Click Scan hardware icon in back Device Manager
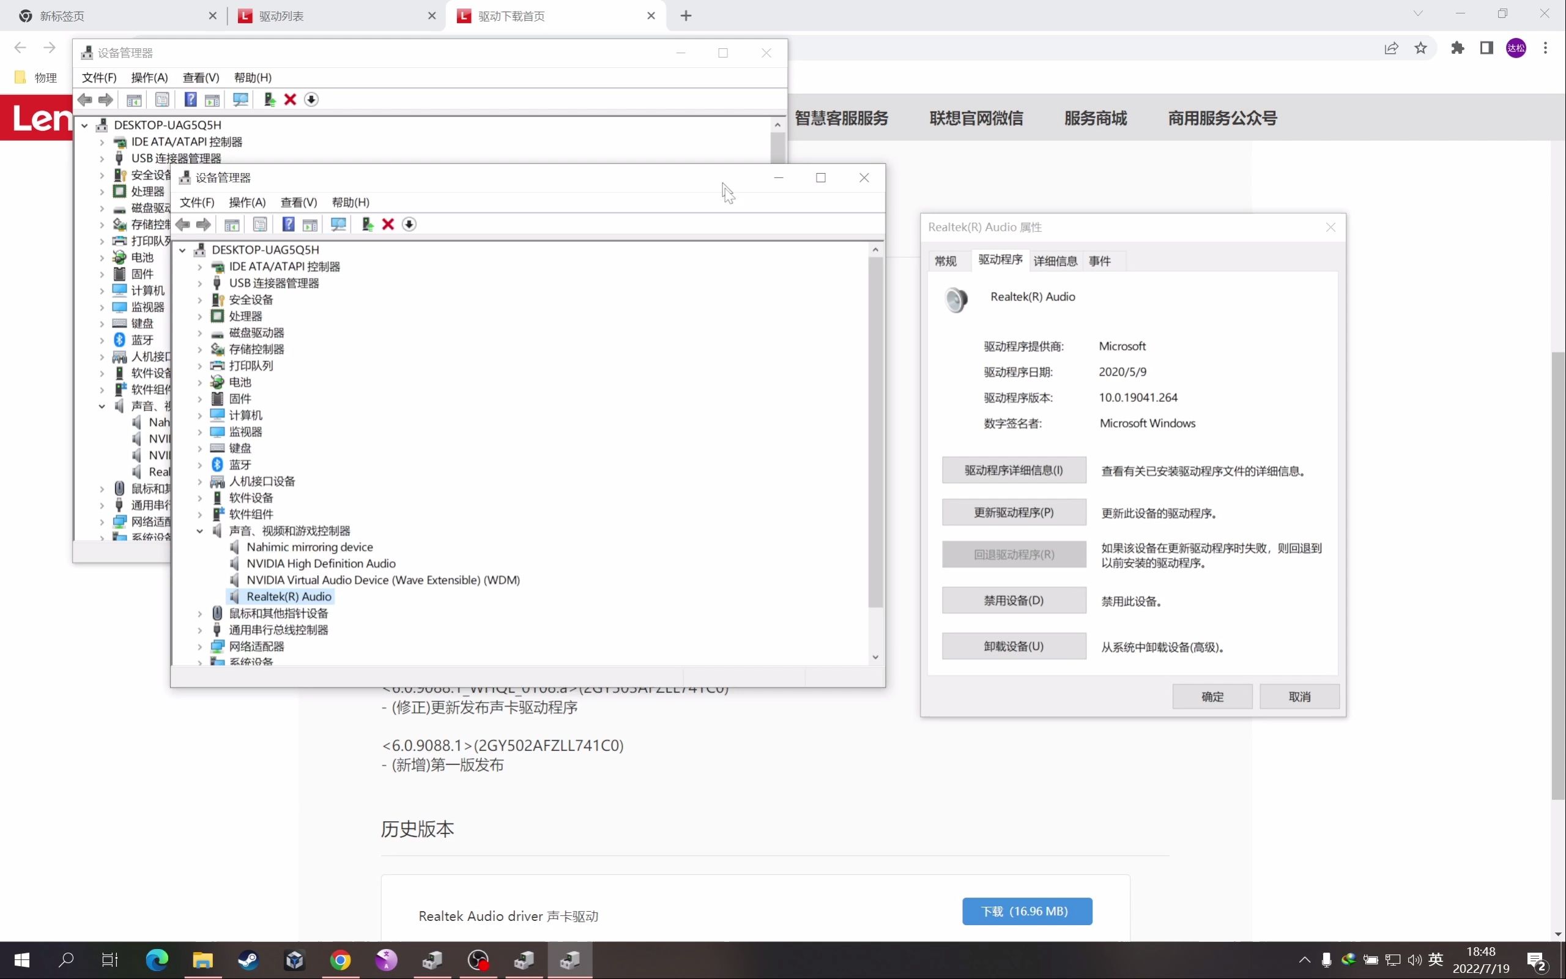The height and width of the screenshot is (979, 1566). 241,100
